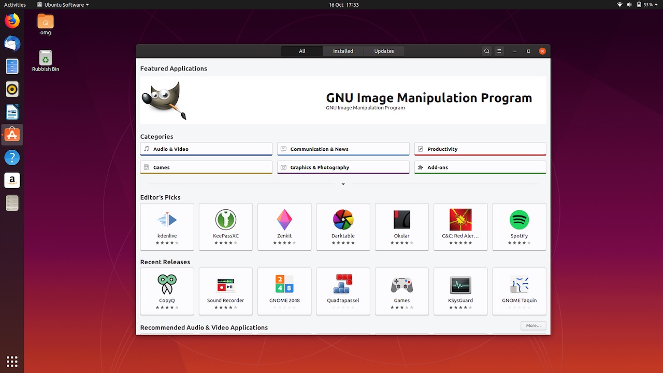Switch to the Updates tab

click(x=383, y=51)
